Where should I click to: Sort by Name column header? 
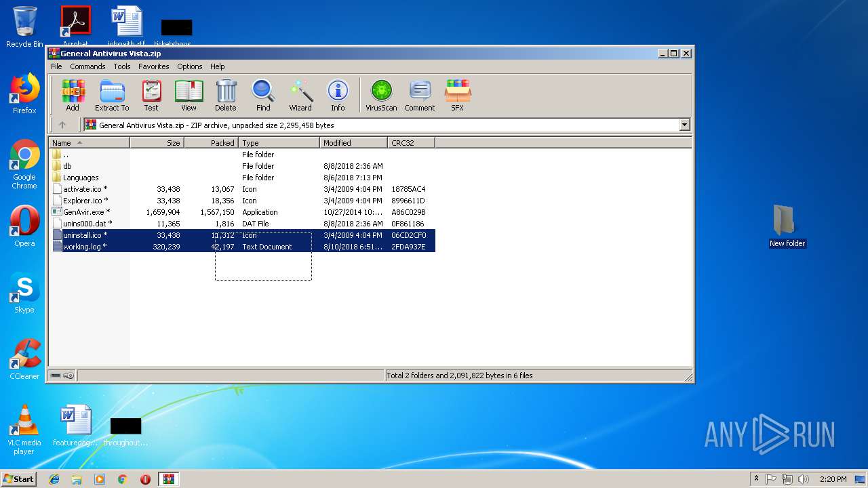point(89,143)
